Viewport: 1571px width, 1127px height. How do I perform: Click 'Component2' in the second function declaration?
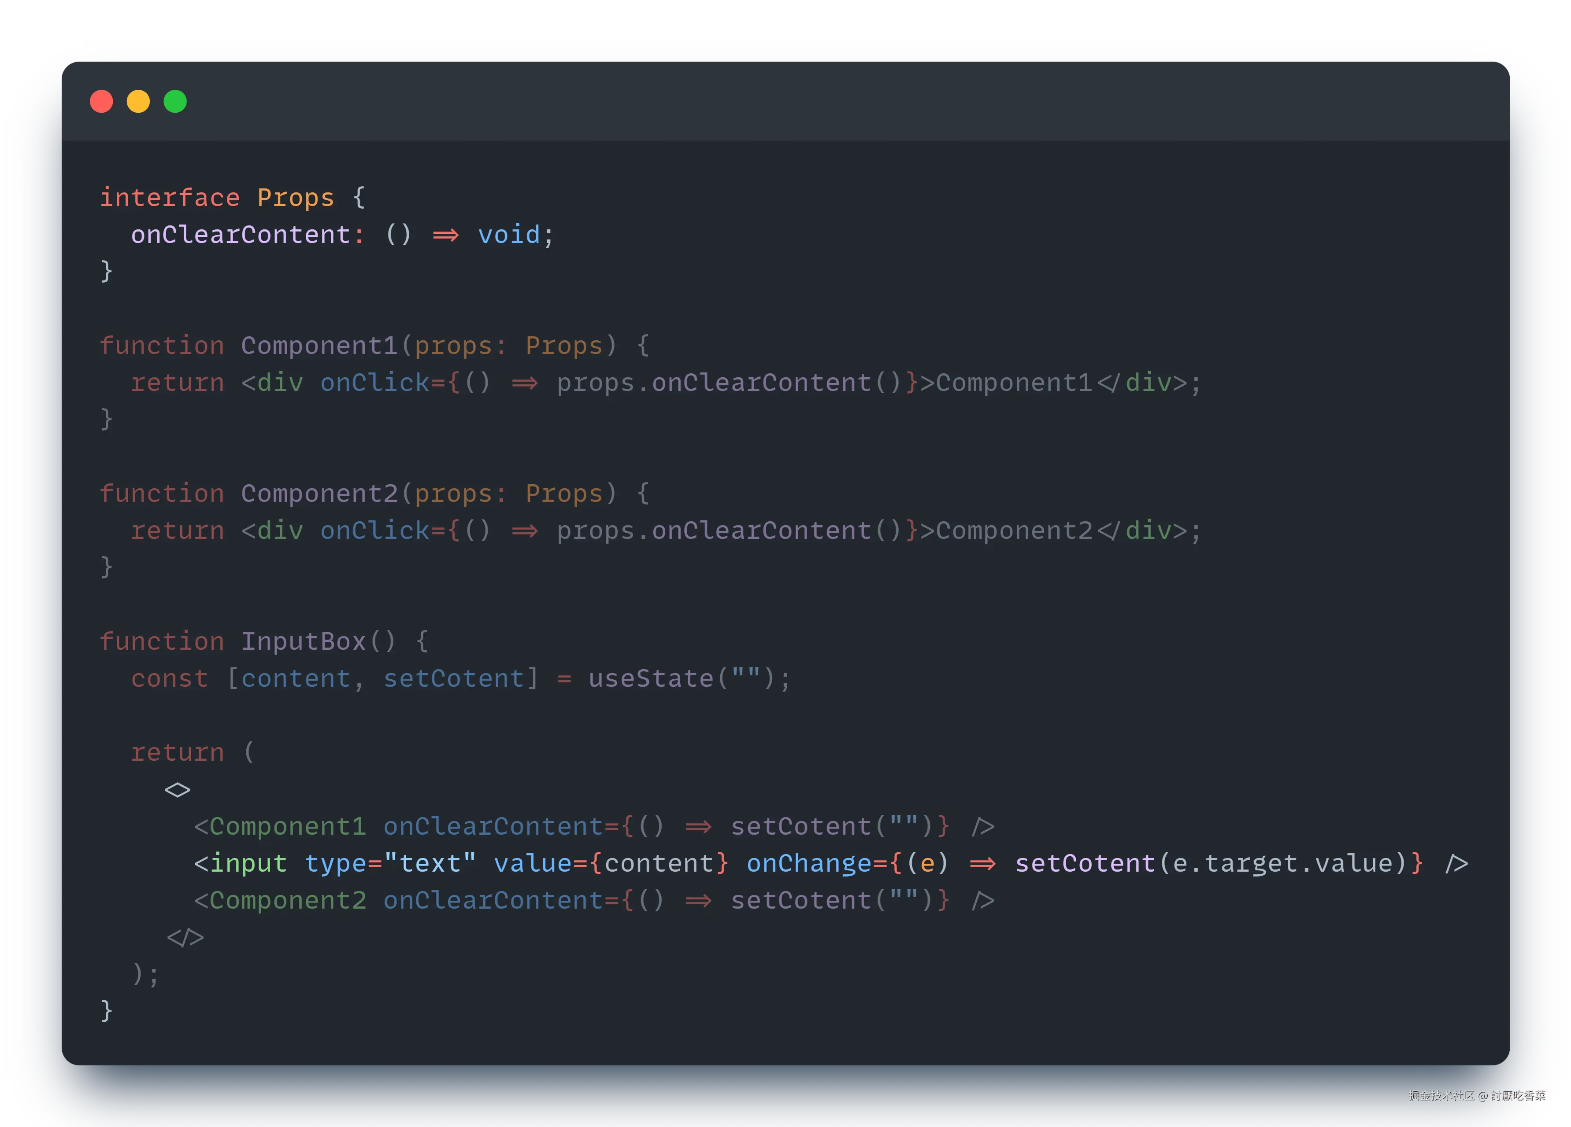click(x=319, y=494)
